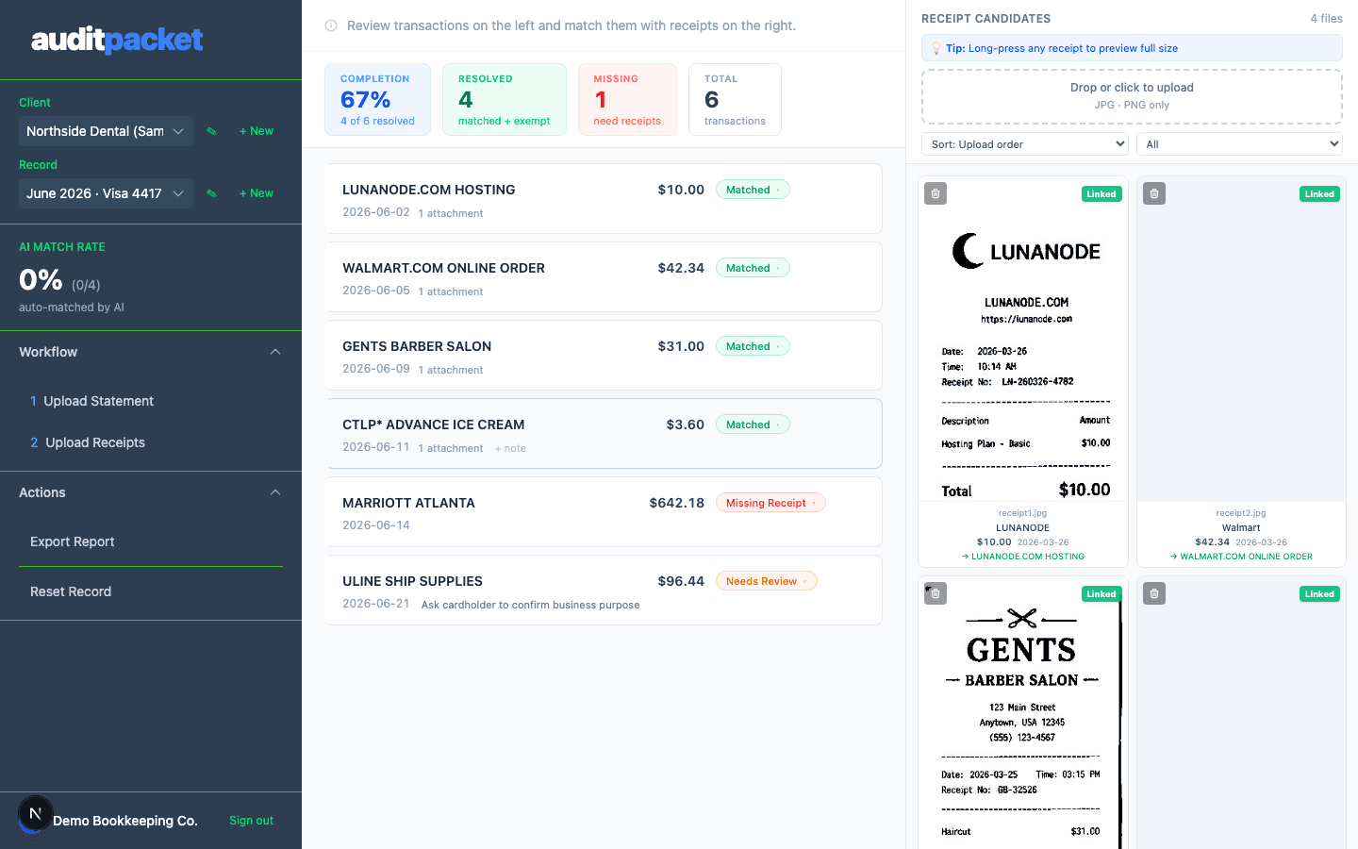Click the $642.18 amount for Marriott Atlanta

(x=677, y=503)
